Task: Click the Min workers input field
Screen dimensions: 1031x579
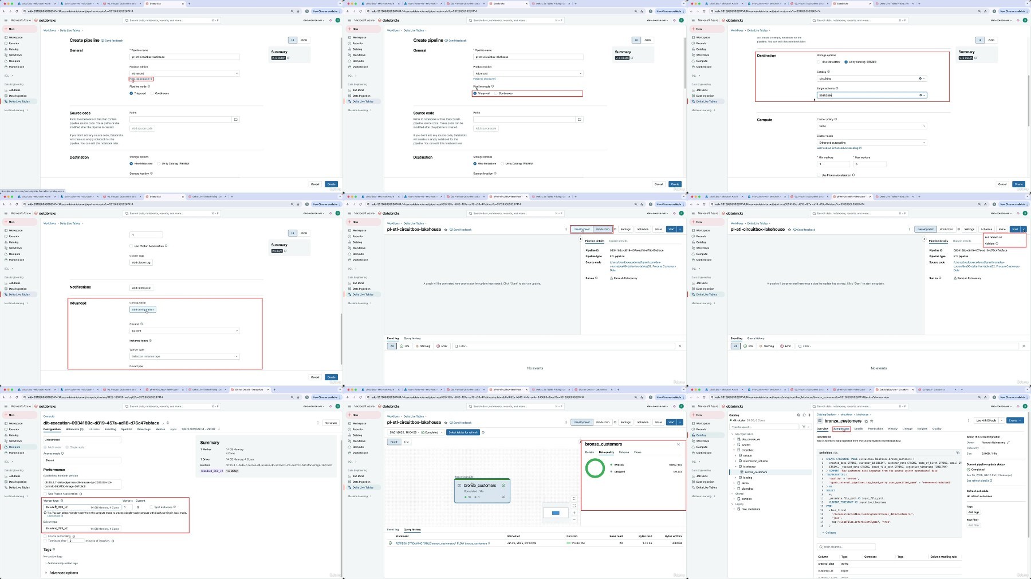Action: pos(833,164)
